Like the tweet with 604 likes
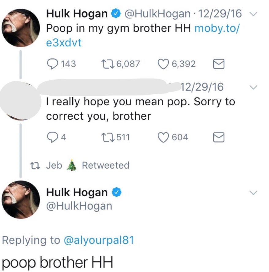The image size is (269, 272). [163, 138]
